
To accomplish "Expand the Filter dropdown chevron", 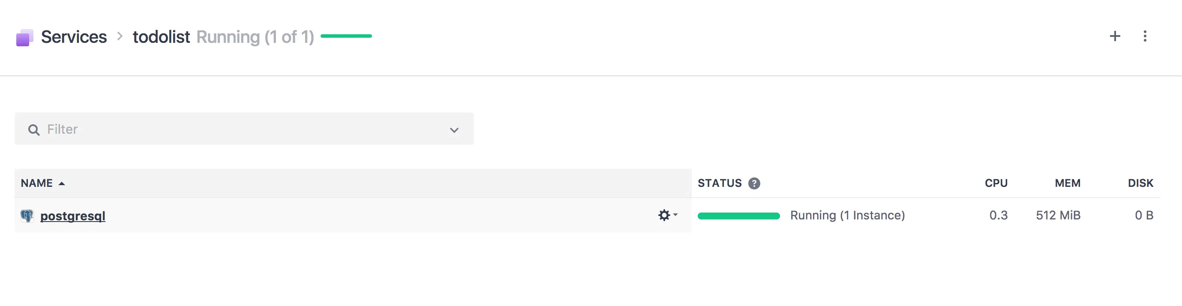I will [x=454, y=130].
